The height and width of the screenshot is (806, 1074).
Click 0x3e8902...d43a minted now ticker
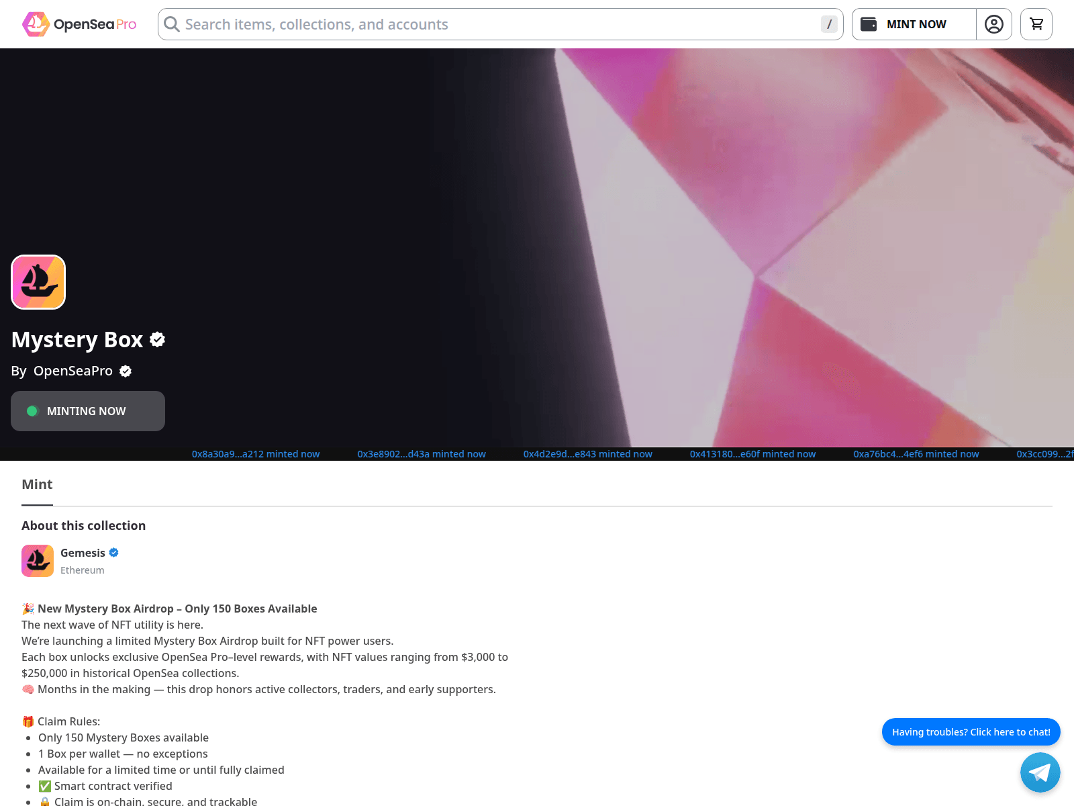tap(422, 454)
